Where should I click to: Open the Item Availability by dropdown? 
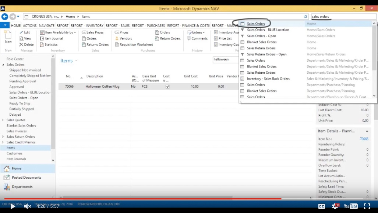(58, 32)
